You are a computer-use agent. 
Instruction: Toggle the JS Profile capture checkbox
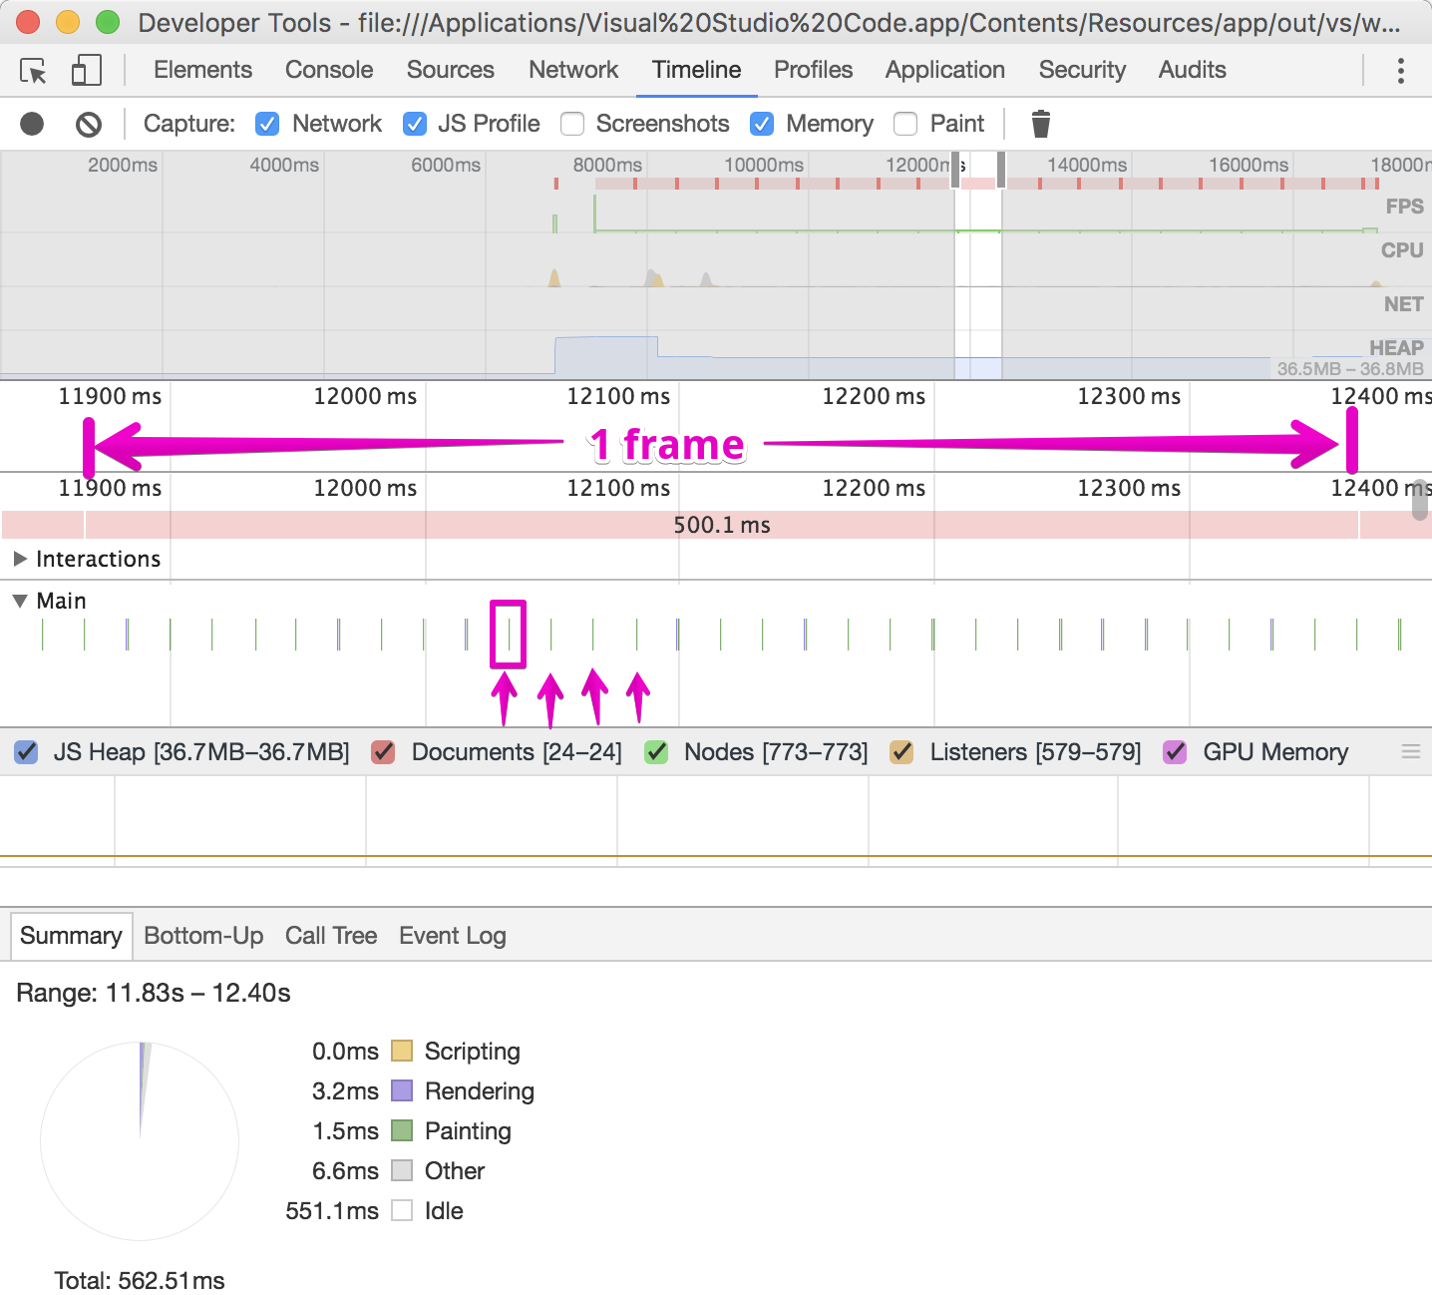(x=415, y=124)
